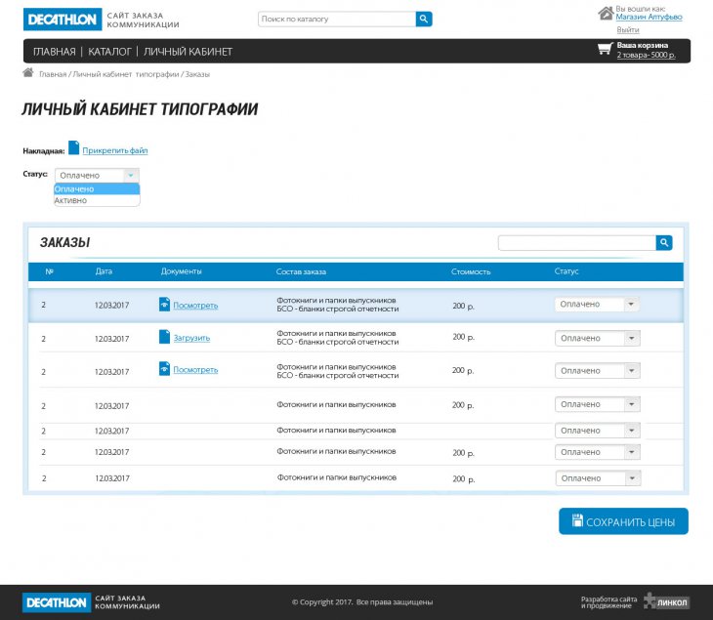The image size is (713, 620).
Task: Click the search icon in the Заказы panel
Action: click(664, 243)
